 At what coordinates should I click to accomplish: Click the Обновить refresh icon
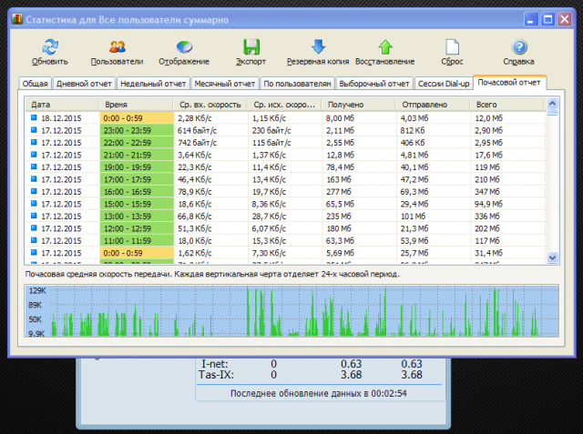[49, 47]
